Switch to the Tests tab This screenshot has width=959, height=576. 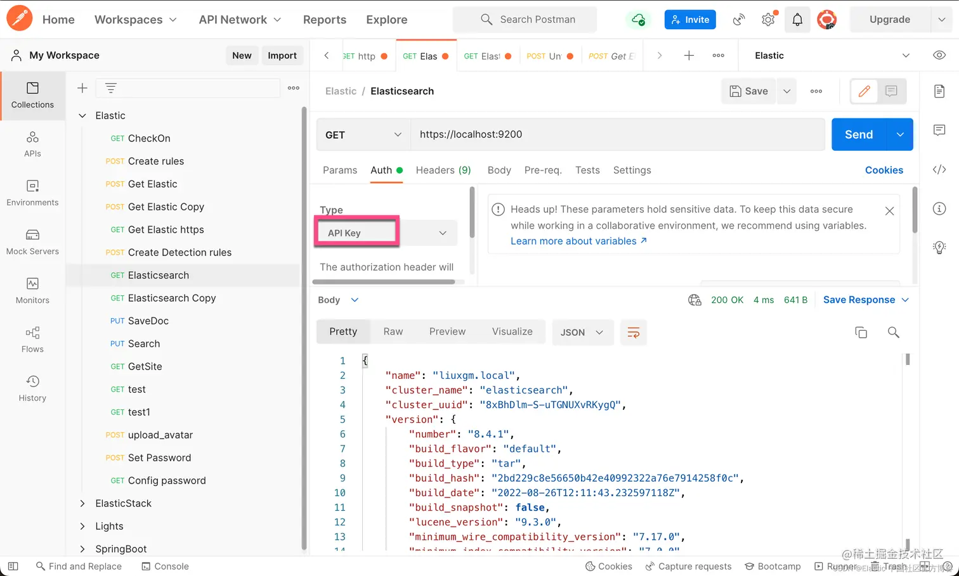click(587, 170)
